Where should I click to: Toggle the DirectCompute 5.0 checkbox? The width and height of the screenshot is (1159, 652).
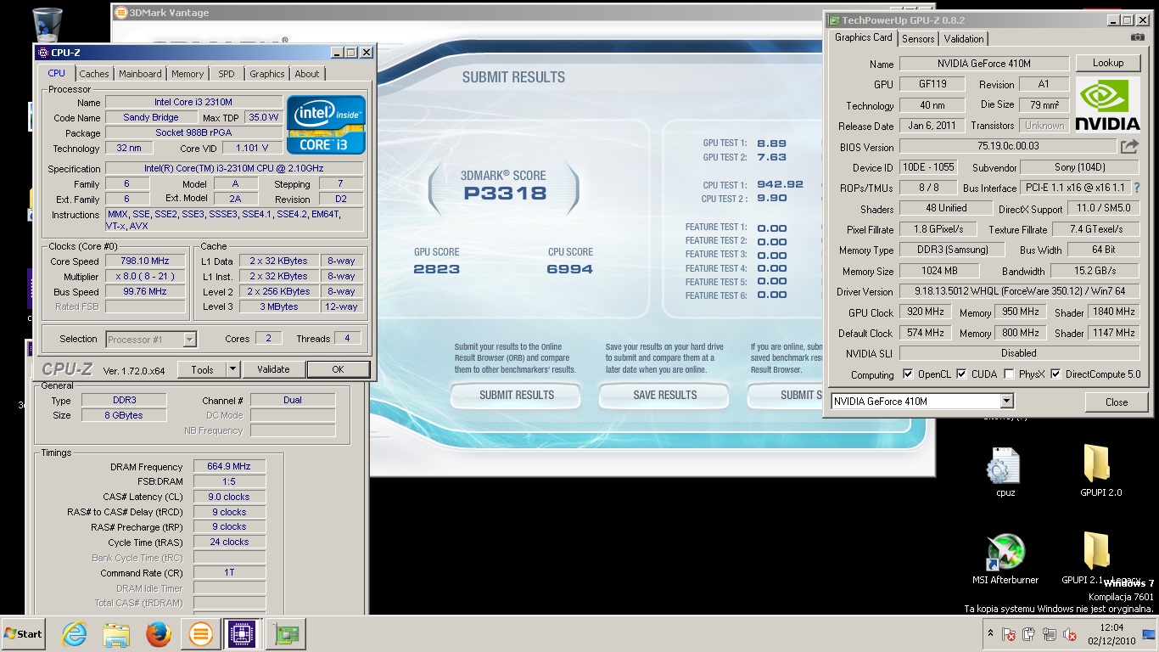tap(1055, 374)
